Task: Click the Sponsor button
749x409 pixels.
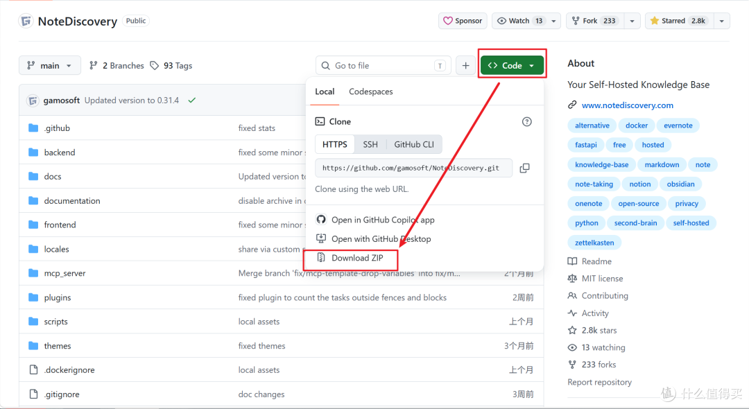Action: pos(463,21)
